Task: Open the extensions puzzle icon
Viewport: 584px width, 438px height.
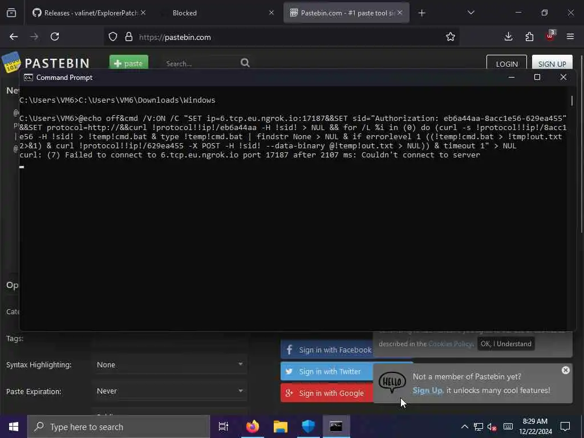Action: [529, 36]
